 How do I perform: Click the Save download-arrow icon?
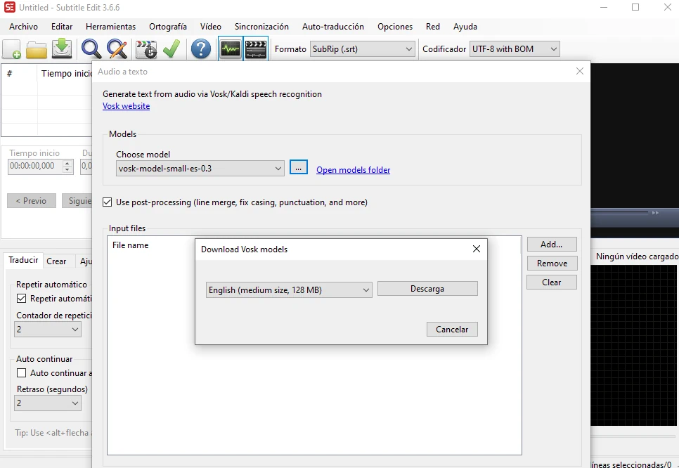click(62, 48)
